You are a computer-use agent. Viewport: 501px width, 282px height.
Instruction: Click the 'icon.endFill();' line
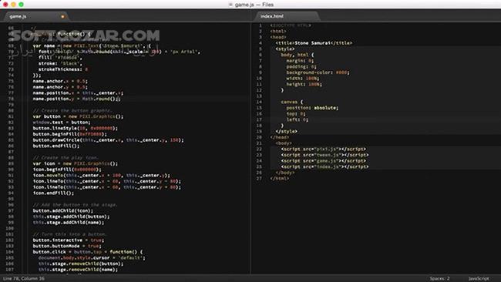click(53, 193)
